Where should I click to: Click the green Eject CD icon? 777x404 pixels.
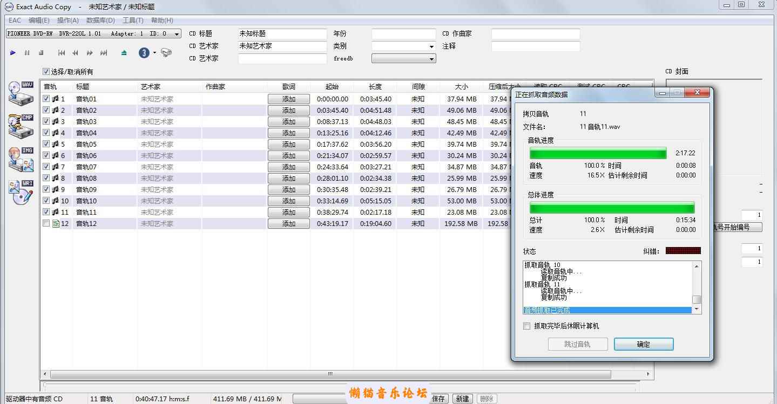pyautogui.click(x=124, y=53)
